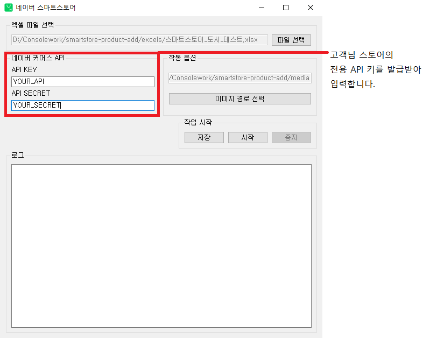437x338 pixels.
Task: Focus the API KEY input field
Action: [82, 82]
